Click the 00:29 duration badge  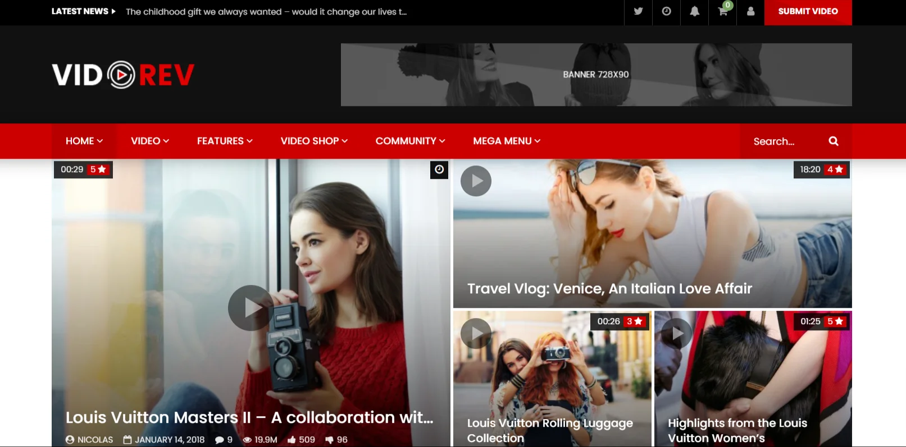click(72, 169)
